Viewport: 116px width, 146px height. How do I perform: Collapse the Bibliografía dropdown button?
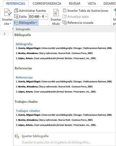[26, 22]
